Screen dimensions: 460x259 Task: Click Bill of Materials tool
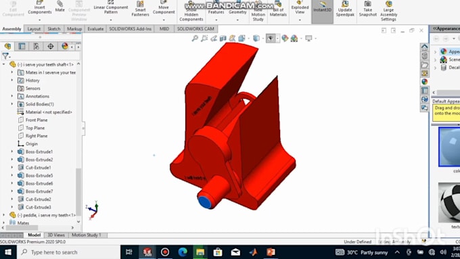tap(278, 9)
